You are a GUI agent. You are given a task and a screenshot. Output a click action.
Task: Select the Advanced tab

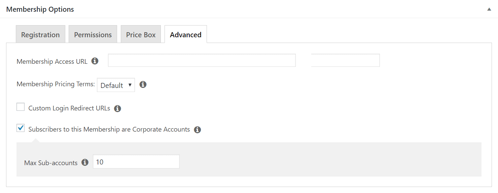[x=186, y=35]
